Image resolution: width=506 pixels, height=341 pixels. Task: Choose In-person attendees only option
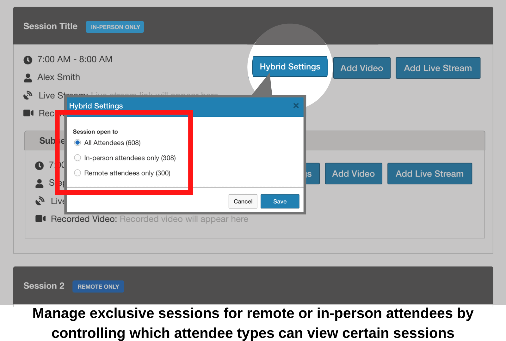point(77,158)
